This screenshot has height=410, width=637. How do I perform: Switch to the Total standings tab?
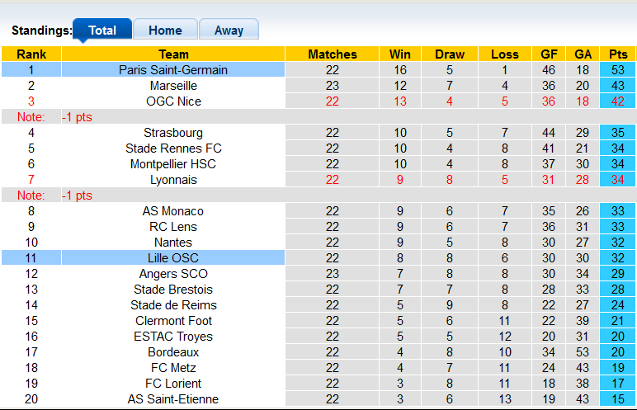pos(102,31)
